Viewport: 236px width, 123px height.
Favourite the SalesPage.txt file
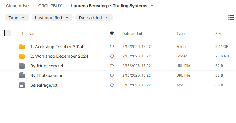tap(112, 85)
